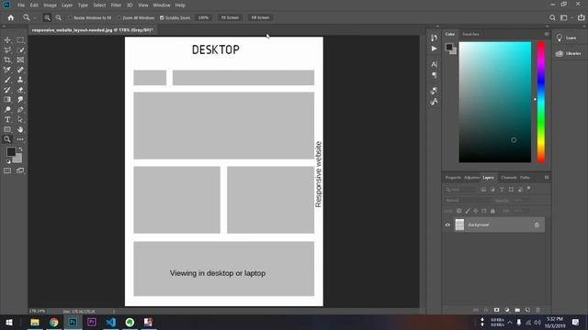Select the Clone Stamp tool
588x330 pixels.
click(20, 80)
